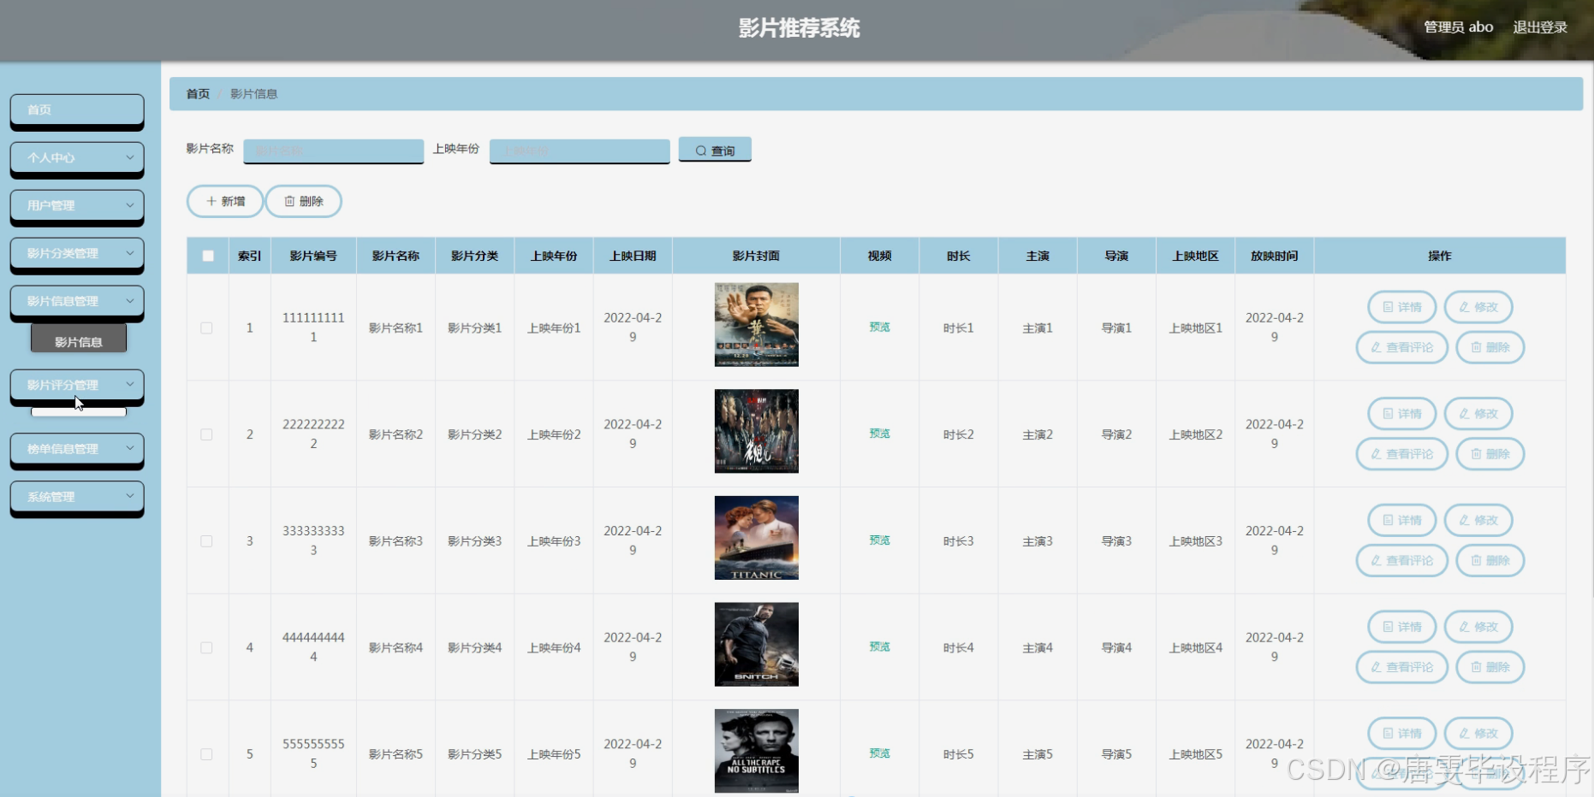The width and height of the screenshot is (1594, 797).
Task: Expand the 影片评分管理 sidebar menu
Action: point(77,386)
